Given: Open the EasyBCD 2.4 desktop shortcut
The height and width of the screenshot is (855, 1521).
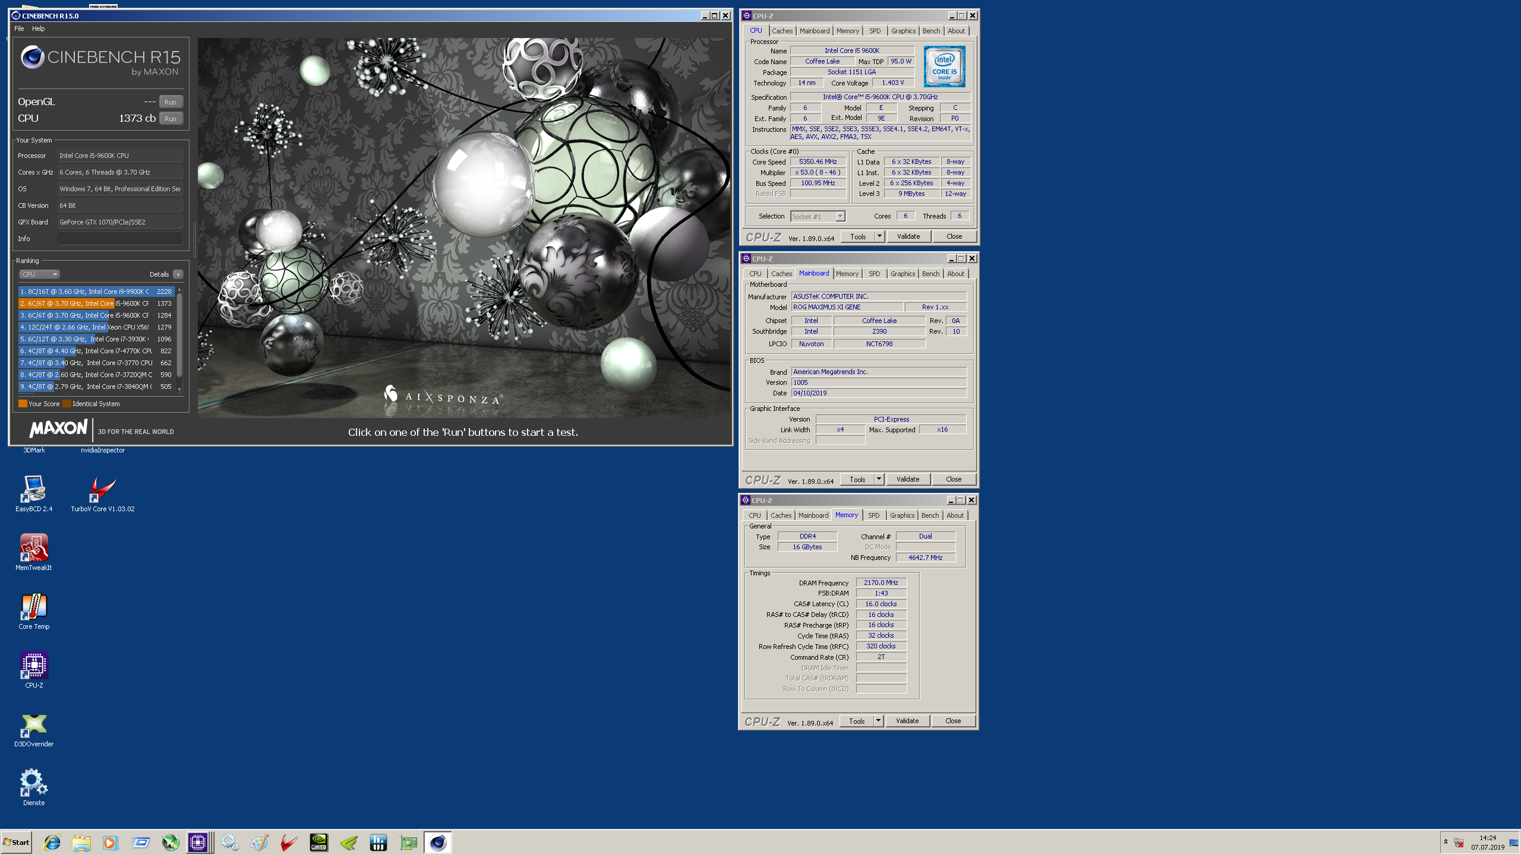Looking at the screenshot, I should coord(34,493).
